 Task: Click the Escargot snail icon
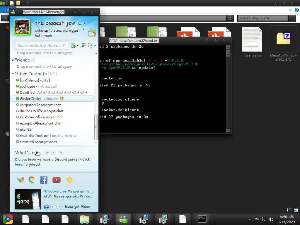[x=32, y=180]
